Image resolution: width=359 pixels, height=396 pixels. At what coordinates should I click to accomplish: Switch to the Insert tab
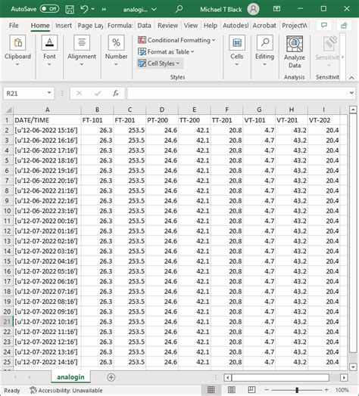[64, 26]
